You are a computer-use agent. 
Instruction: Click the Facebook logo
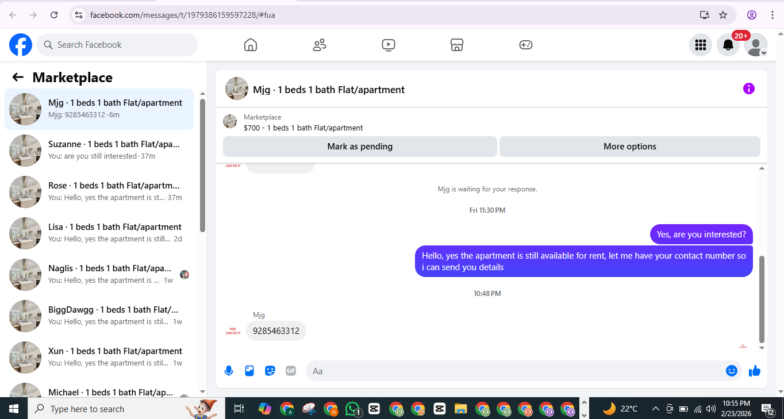(21, 45)
